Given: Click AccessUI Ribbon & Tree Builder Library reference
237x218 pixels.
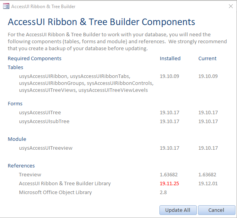Looking at the screenshot, I should 65,183.
